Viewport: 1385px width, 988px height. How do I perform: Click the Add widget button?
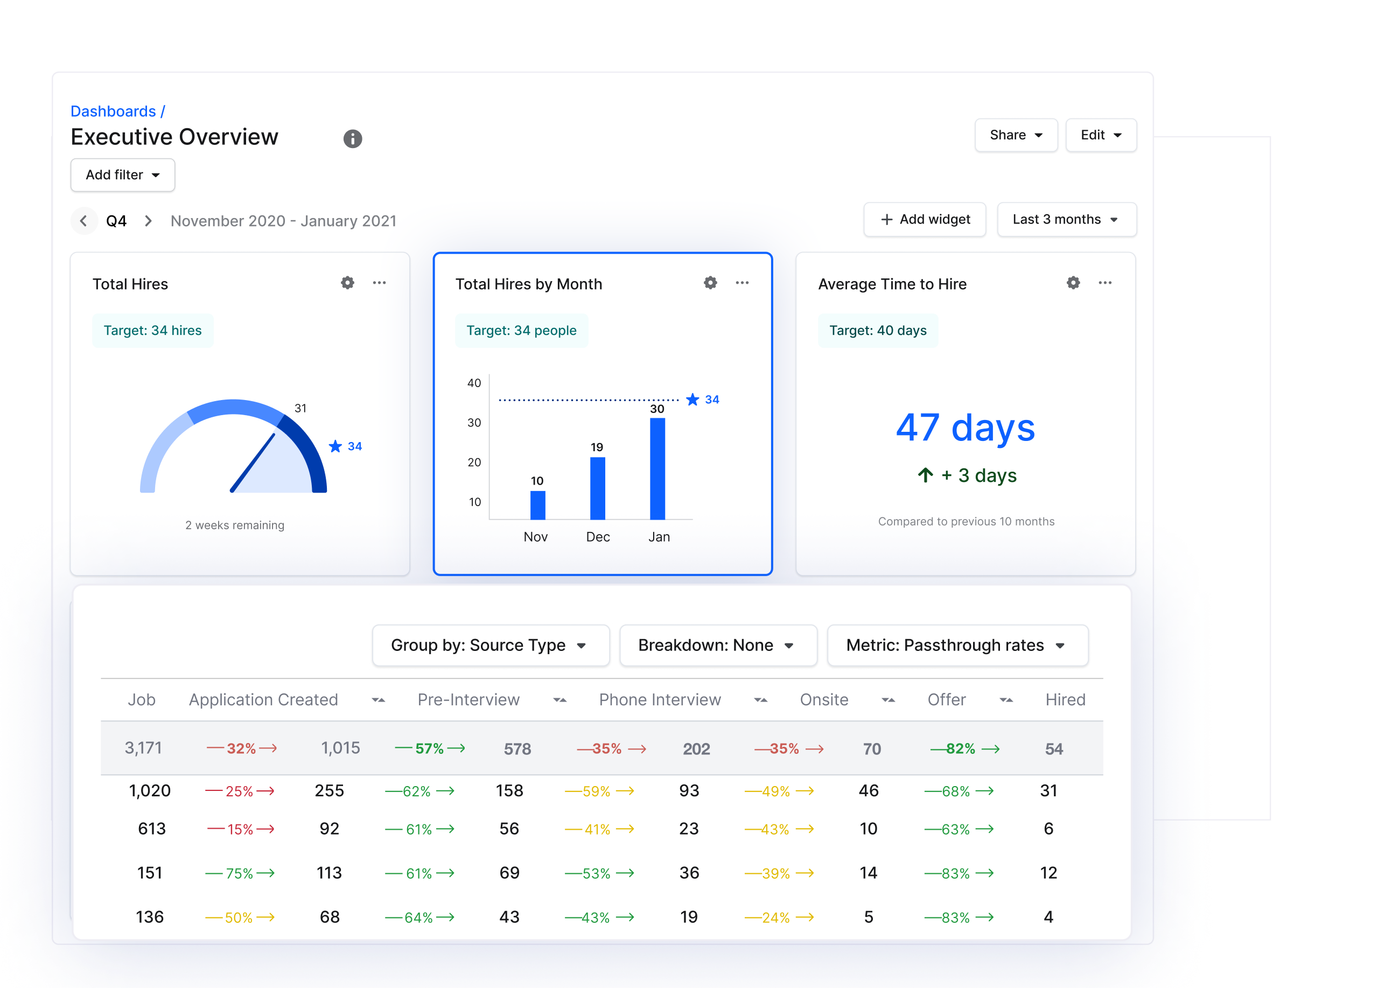point(925,220)
